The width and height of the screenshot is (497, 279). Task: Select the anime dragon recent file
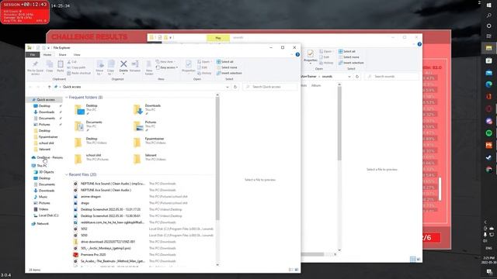click(91, 196)
